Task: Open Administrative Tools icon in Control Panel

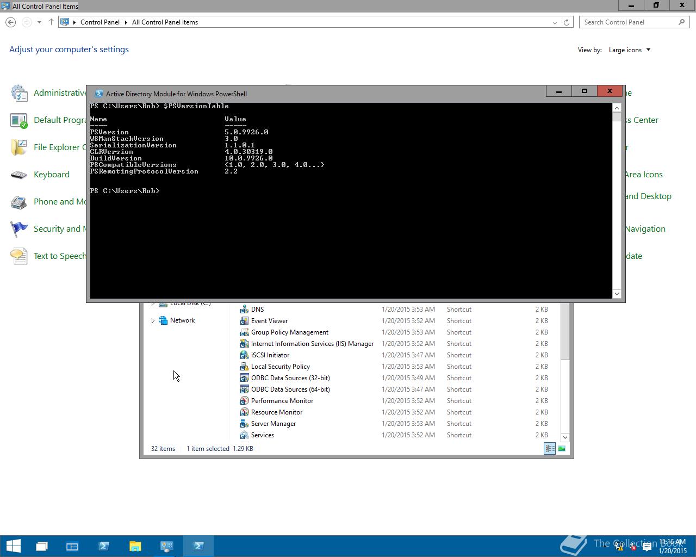Action: (x=19, y=93)
